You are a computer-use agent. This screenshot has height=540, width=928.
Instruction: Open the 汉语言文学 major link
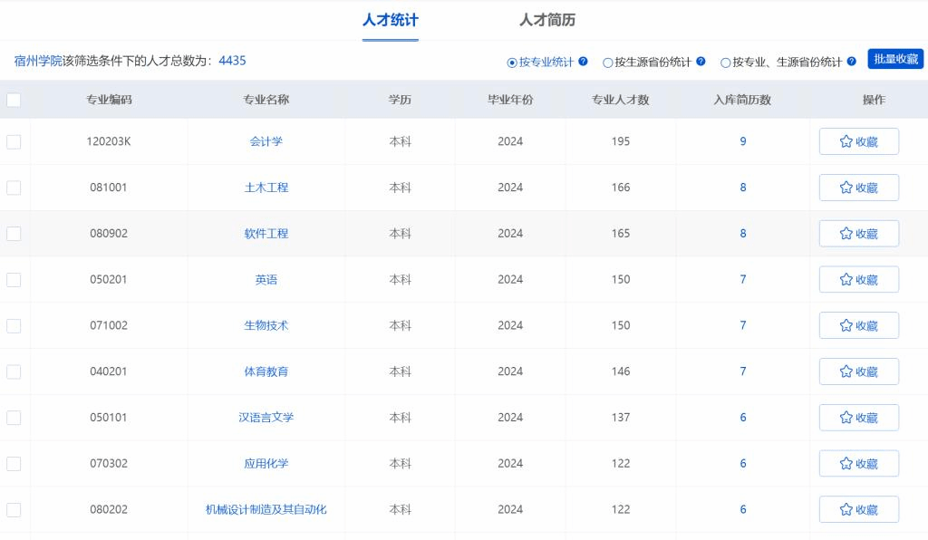pos(266,418)
